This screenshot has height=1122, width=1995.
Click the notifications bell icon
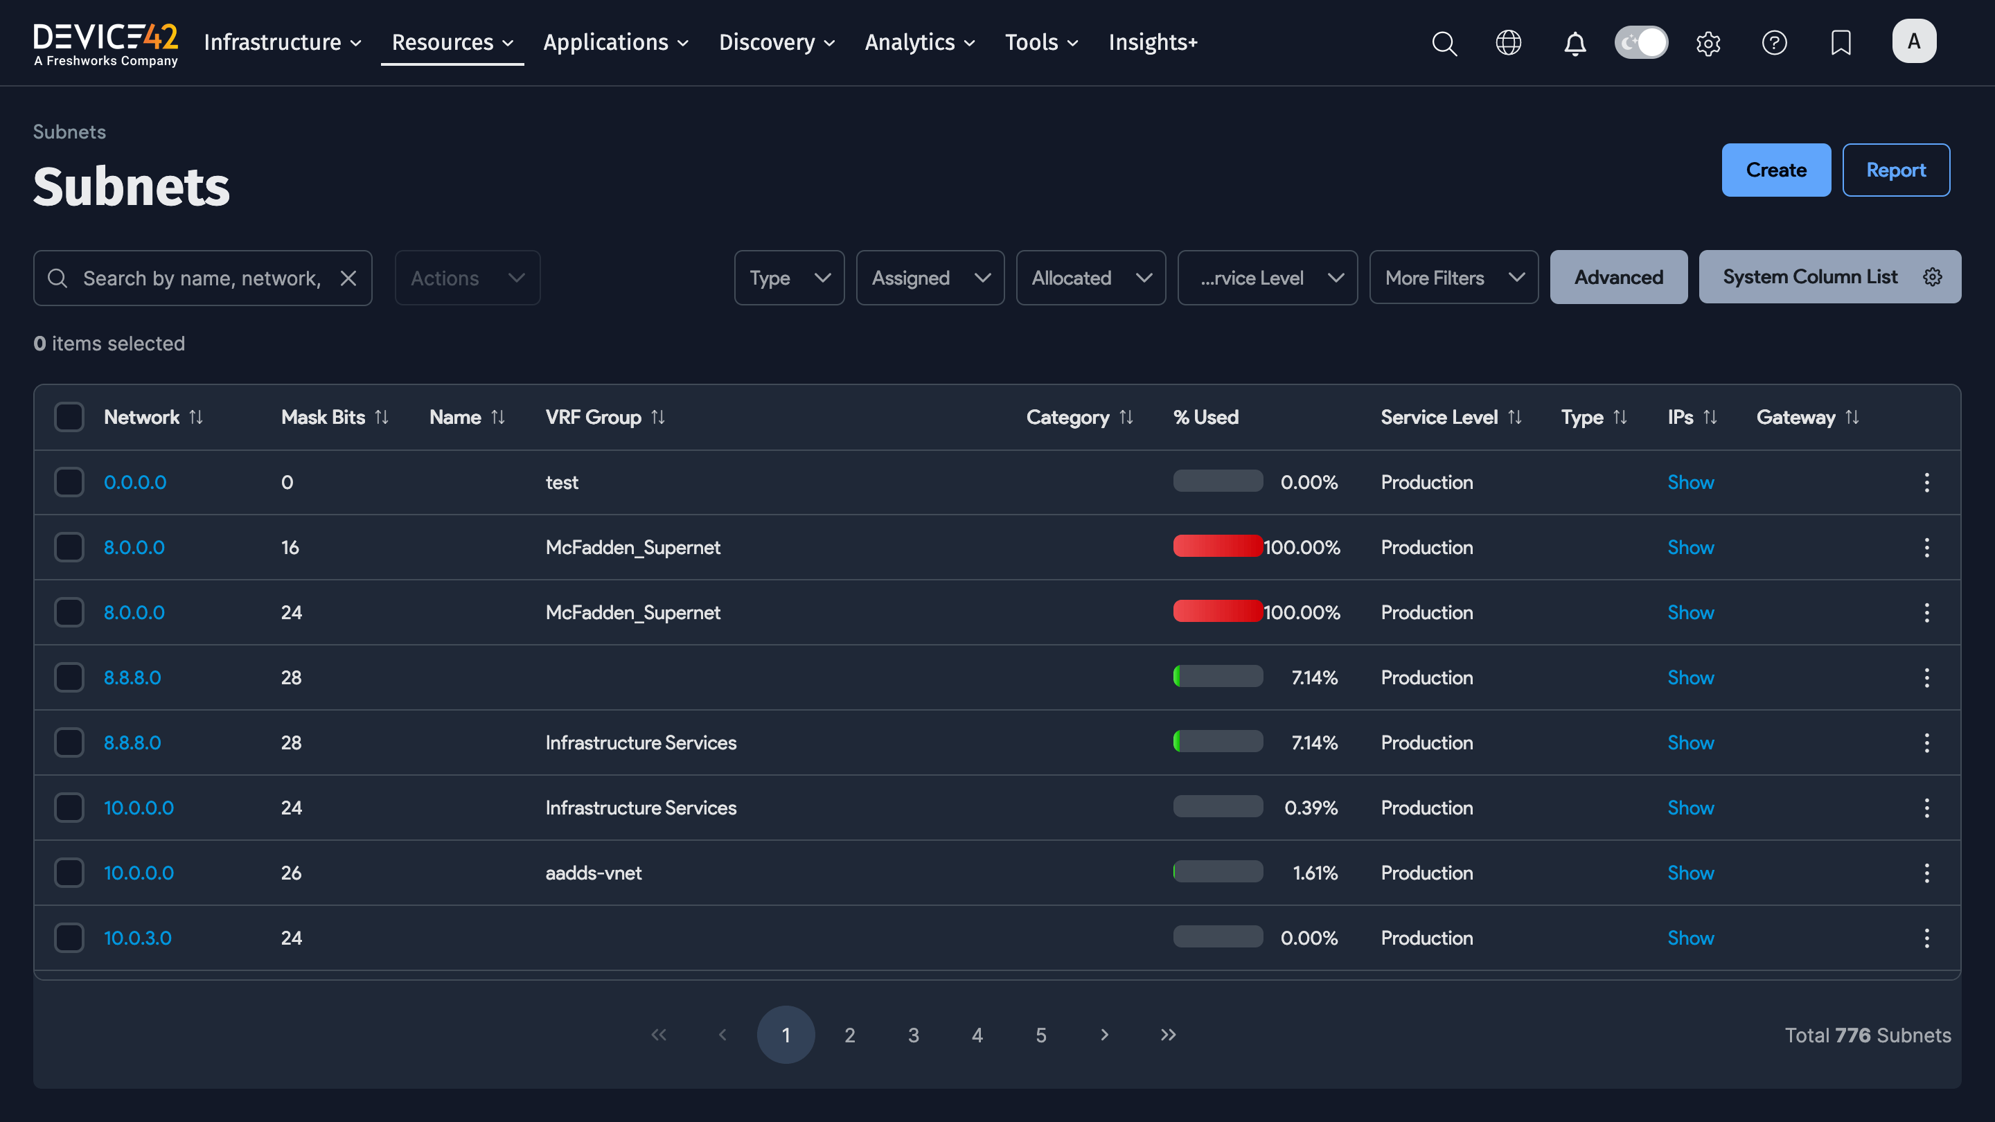1575,42
